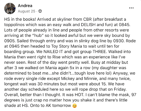Click the word "toppolinos" in the post
Screen dimensions: 141x111
tap(15, 25)
